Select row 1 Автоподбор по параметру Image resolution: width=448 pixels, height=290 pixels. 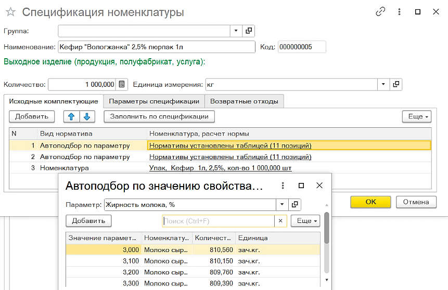point(92,146)
